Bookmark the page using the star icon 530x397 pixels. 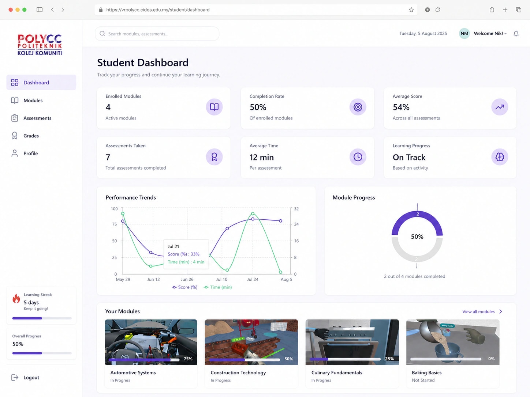tap(411, 10)
